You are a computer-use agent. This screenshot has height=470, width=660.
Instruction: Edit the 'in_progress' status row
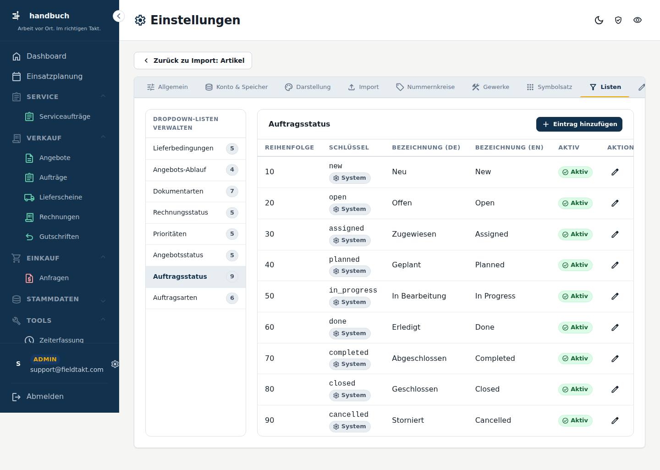tap(615, 296)
